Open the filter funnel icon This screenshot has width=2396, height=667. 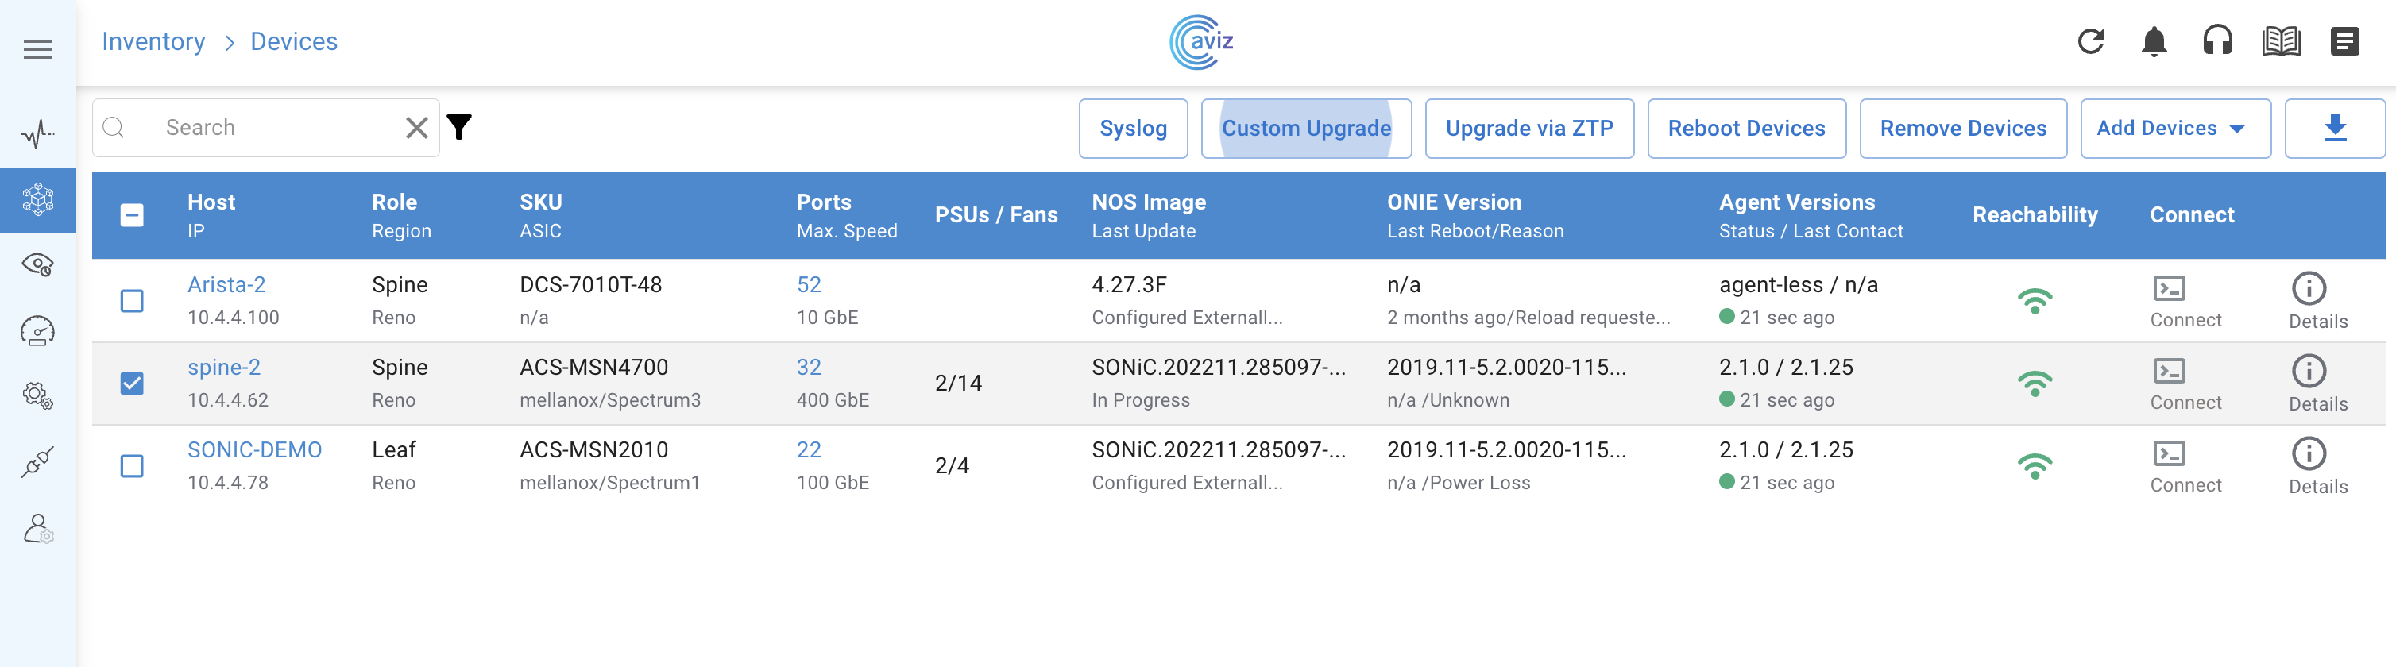tap(459, 128)
